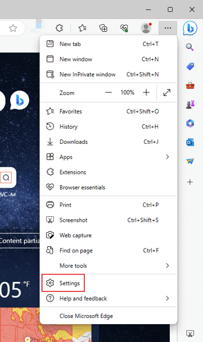Click the favorite star in address bar
Image resolution: width=203 pixels, height=342 pixels.
click(13, 28)
